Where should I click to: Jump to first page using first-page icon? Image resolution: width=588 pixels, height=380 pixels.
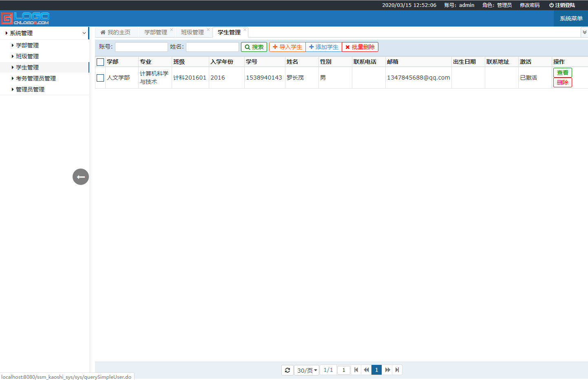click(356, 370)
